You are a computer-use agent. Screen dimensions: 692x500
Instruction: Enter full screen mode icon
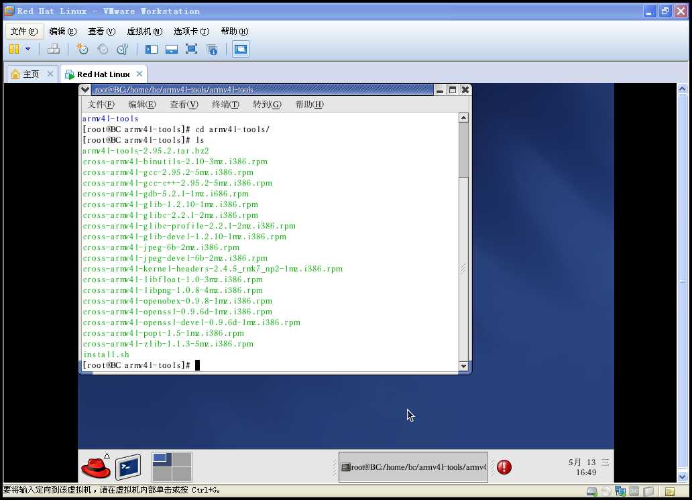coord(191,49)
